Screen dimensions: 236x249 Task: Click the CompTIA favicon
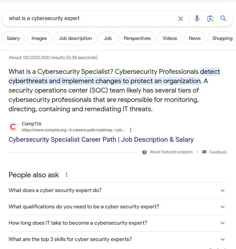click(x=13, y=127)
